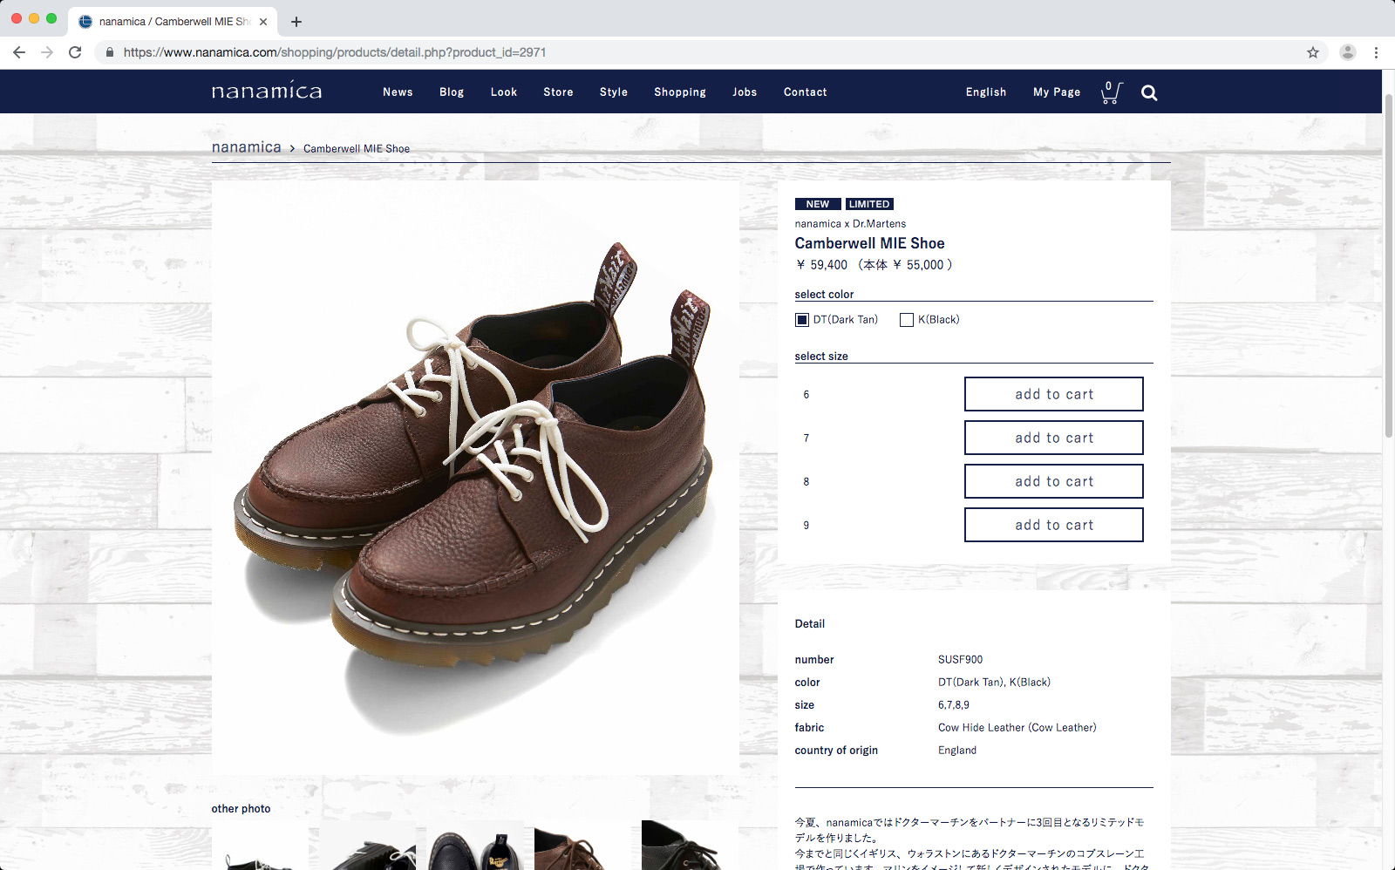Open site search with magnifier icon
This screenshot has height=870, width=1395.
point(1149,93)
